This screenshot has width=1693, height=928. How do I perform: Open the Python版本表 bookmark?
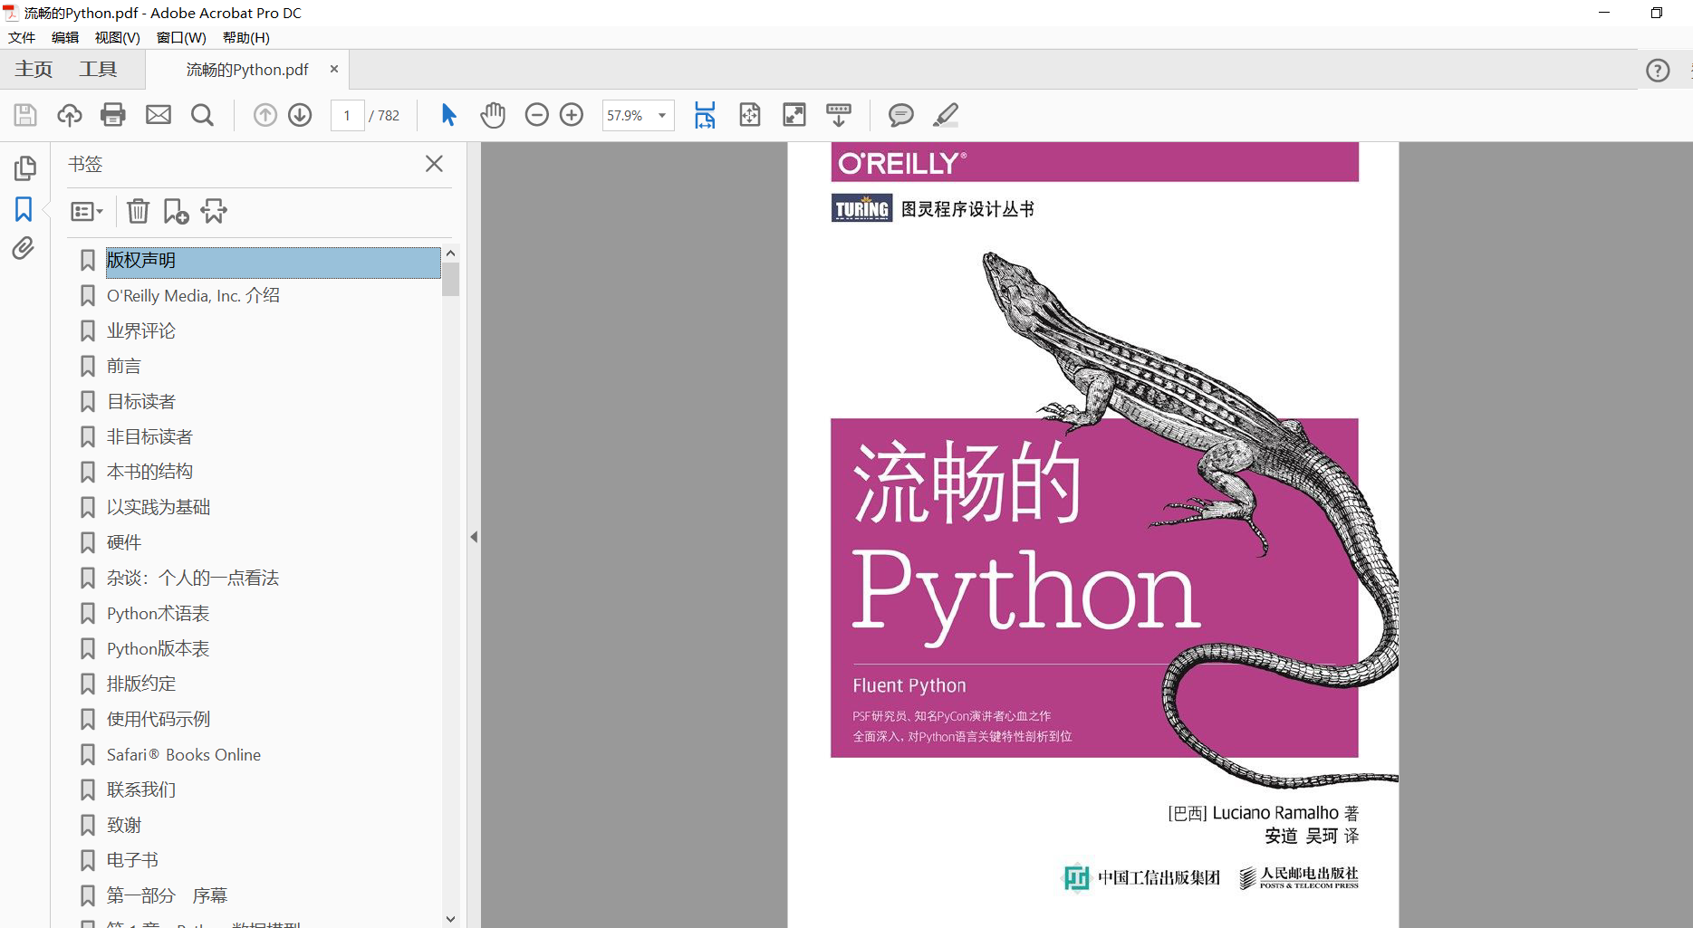pyautogui.click(x=158, y=649)
